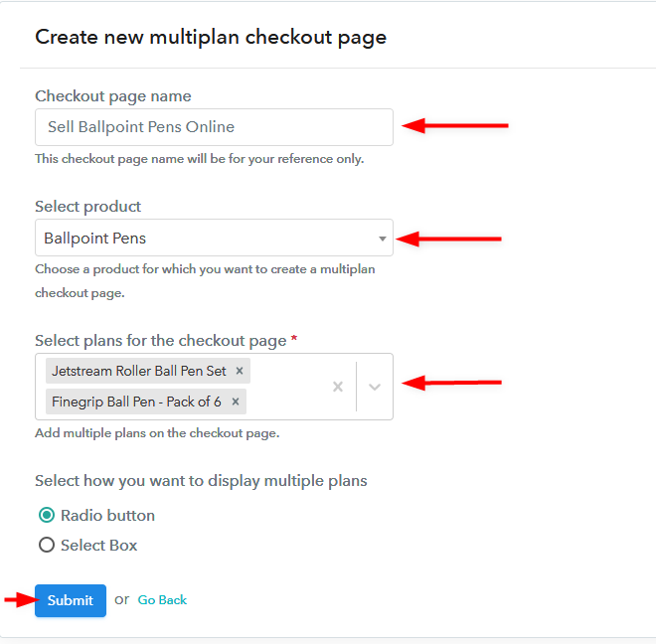Select the Radio button display option
Screen dimensions: 656x644
47,515
